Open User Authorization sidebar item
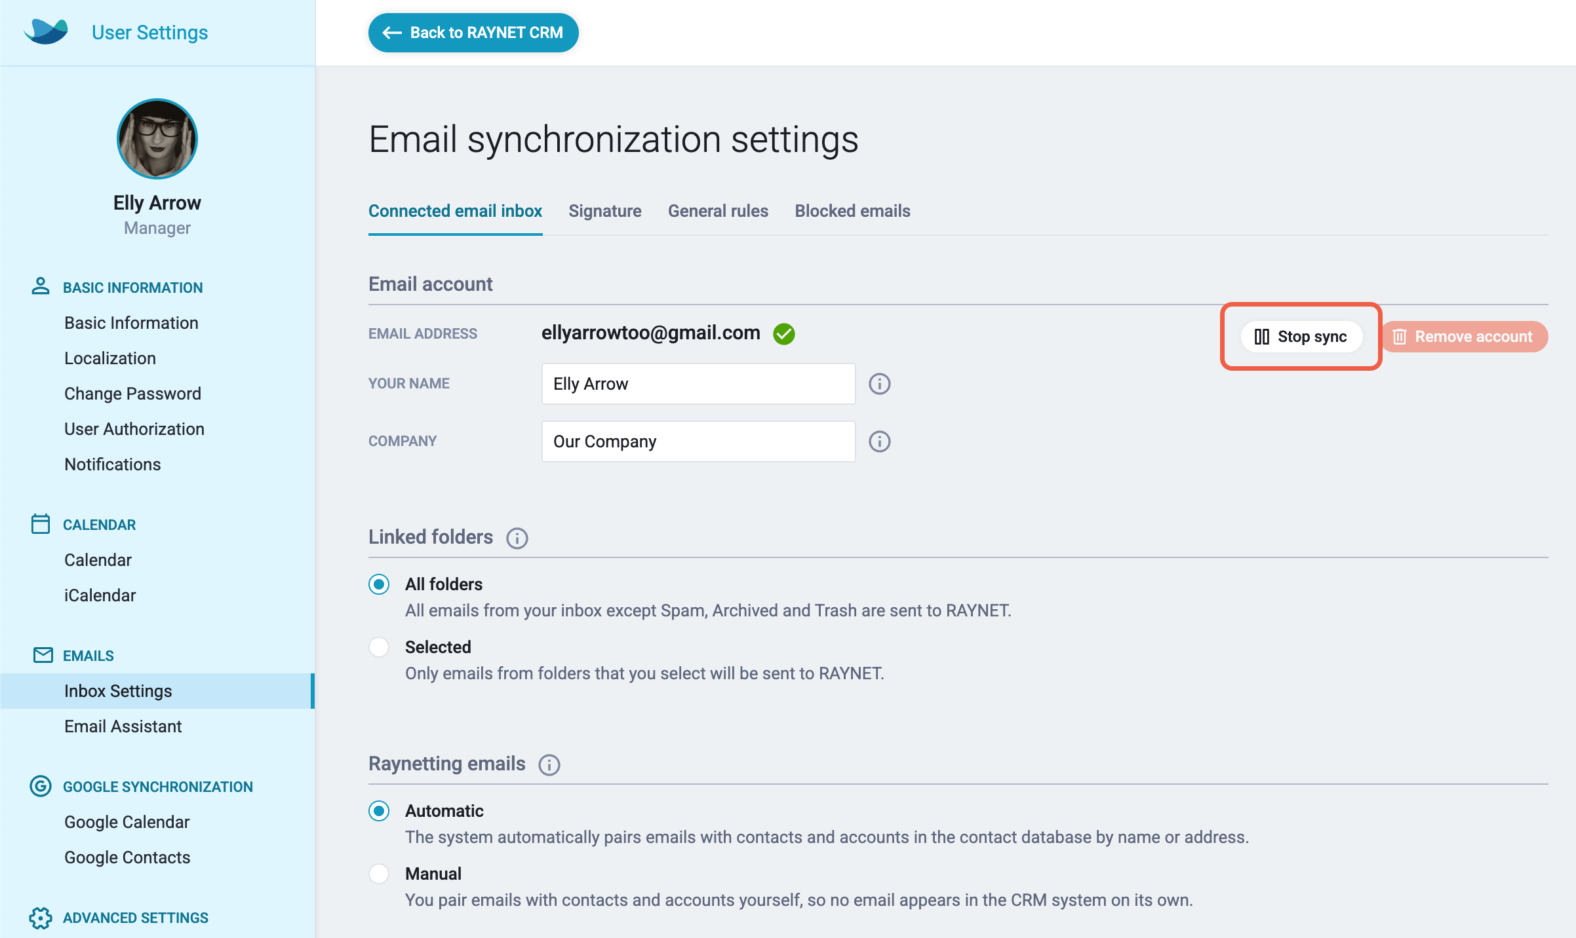This screenshot has height=938, width=1576. pyautogui.click(x=134, y=429)
